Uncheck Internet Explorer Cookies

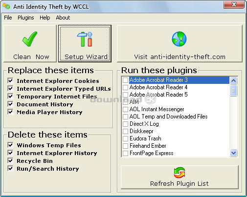click(x=10, y=80)
